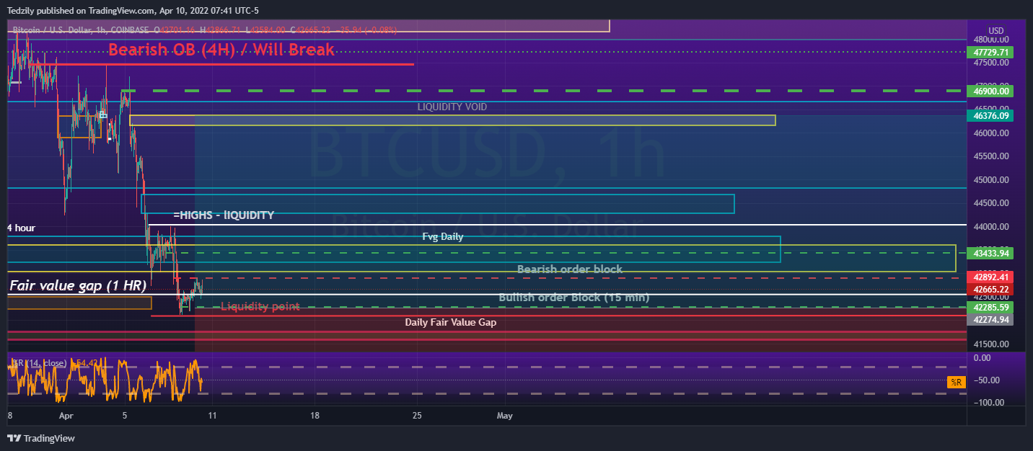Select the 42285.59 green price label
Viewport: 1033px width, 451px height.
pyautogui.click(x=992, y=308)
